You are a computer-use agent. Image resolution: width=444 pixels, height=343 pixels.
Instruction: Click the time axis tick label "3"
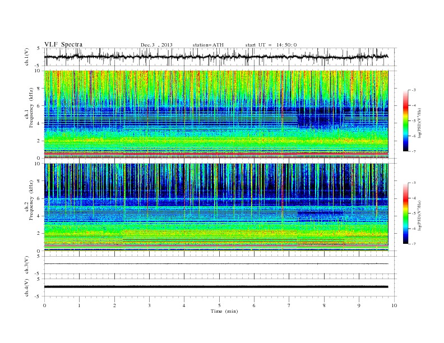pyautogui.click(x=149, y=305)
